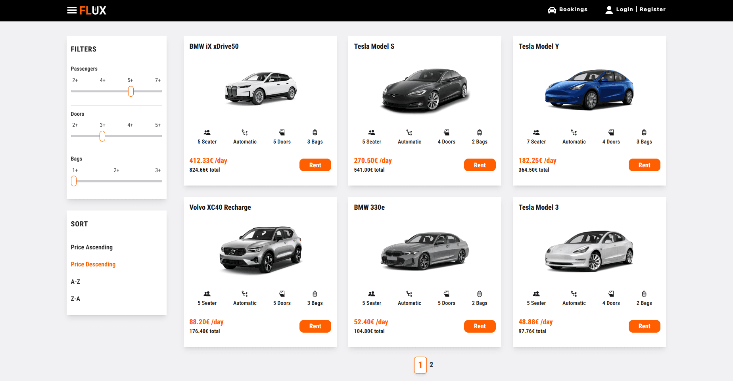Image resolution: width=733 pixels, height=381 pixels.
Task: Click the bags icon on Tesla Model 3
Action: [x=644, y=294]
